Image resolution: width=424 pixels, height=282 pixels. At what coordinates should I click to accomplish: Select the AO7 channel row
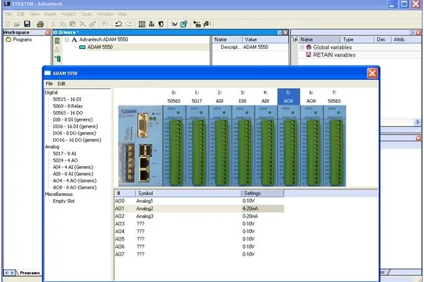[199, 254]
